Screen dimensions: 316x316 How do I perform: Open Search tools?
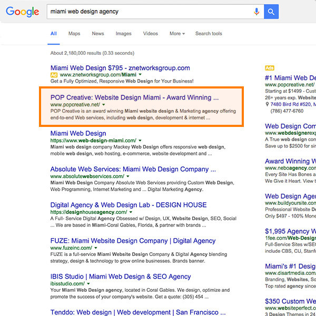tap(209, 34)
